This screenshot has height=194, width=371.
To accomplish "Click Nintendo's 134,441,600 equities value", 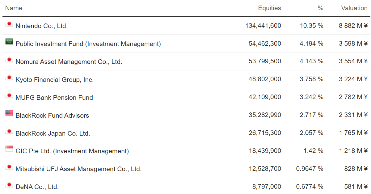I will (x=263, y=26).
